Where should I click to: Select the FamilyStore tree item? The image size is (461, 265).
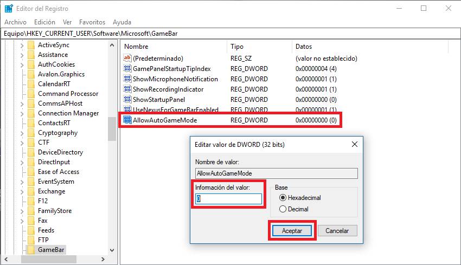pyautogui.click(x=55, y=211)
